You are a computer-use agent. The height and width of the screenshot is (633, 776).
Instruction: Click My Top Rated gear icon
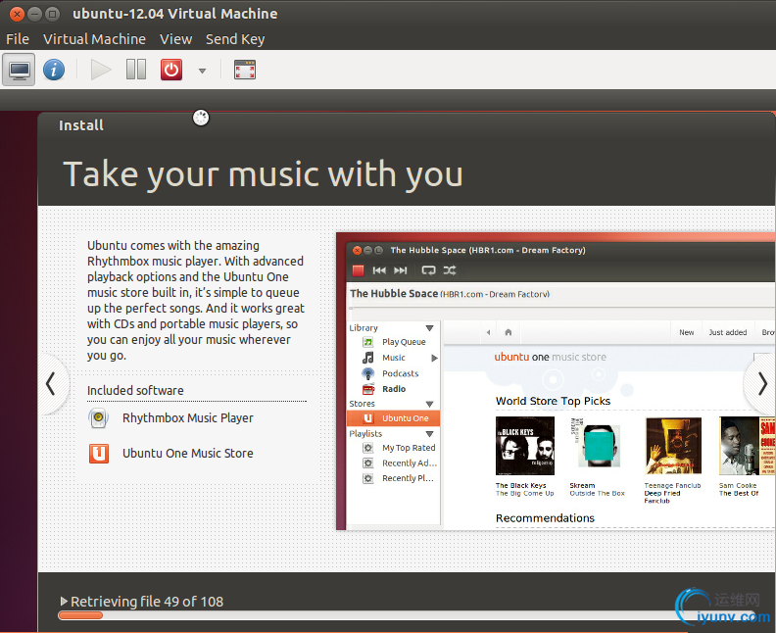tap(368, 448)
